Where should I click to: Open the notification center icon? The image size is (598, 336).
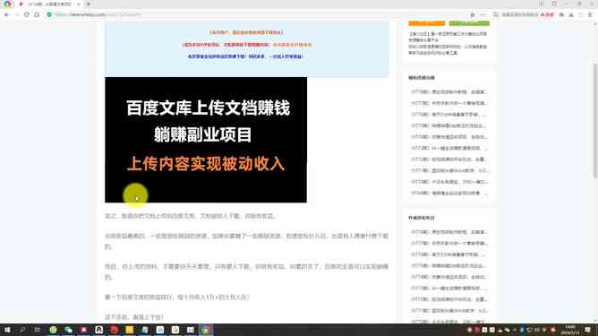tap(587, 330)
